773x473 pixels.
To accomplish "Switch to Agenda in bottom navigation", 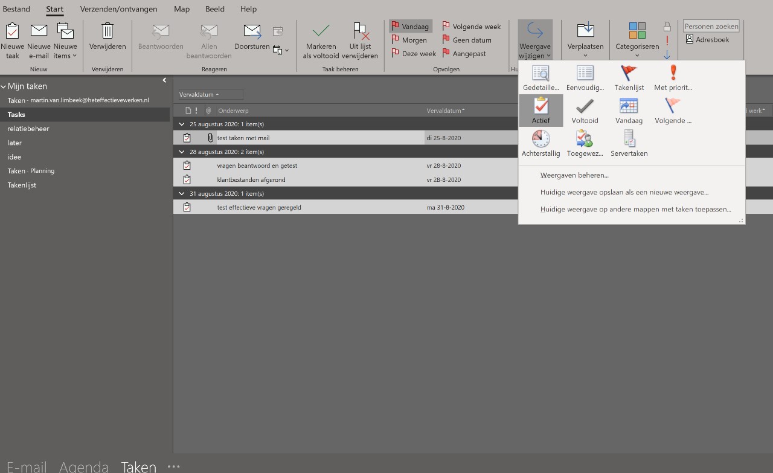I will coord(84,466).
